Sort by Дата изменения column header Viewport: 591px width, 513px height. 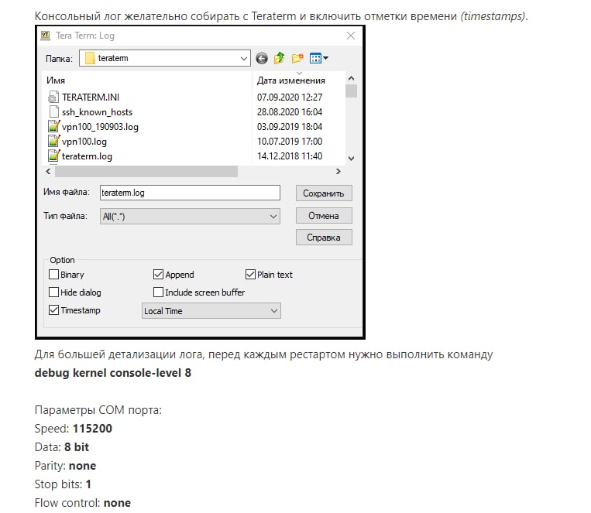tap(291, 80)
